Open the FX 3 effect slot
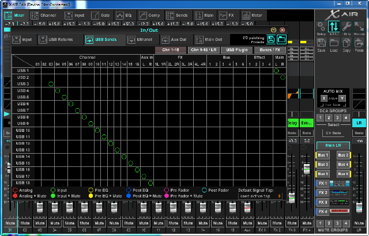The image size is (369, 236). pyautogui.click(x=333, y=202)
